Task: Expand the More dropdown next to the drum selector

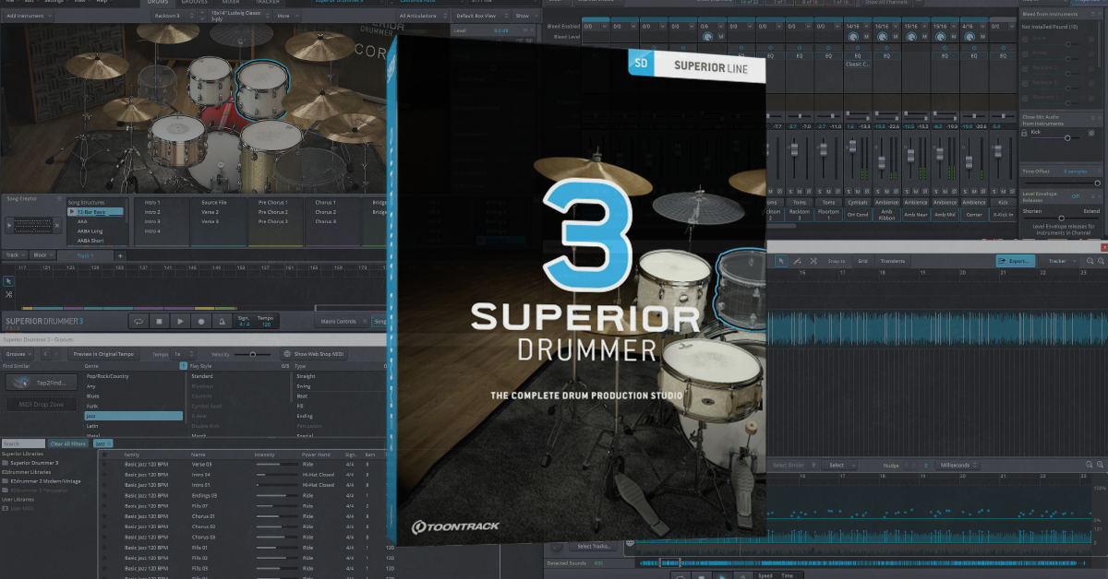Action: point(288,16)
